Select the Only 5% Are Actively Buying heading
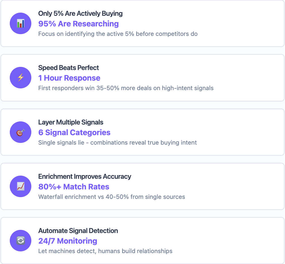 click(80, 13)
